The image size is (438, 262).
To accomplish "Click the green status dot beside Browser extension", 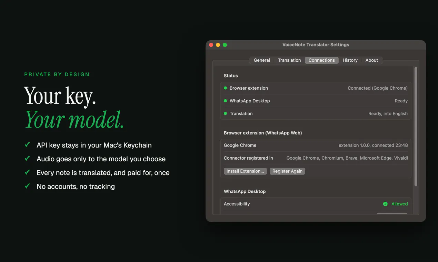I will (x=226, y=88).
